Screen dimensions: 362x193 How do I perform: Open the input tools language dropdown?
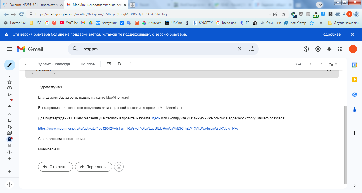(333, 64)
